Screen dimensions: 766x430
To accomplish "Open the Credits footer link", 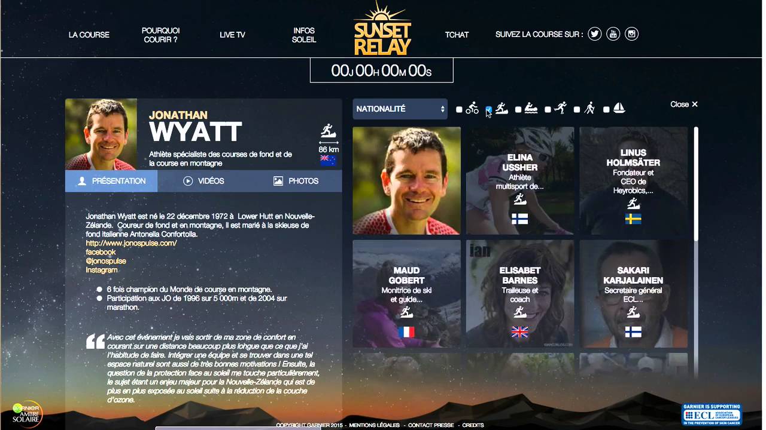I will click(x=473, y=425).
